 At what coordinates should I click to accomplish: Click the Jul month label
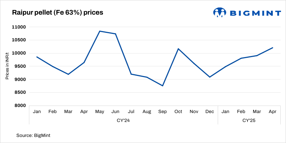[x=131, y=112]
